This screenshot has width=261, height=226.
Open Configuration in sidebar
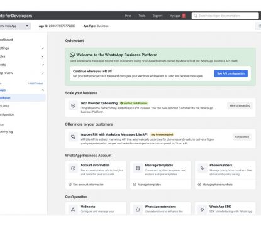[x=7, y=114]
